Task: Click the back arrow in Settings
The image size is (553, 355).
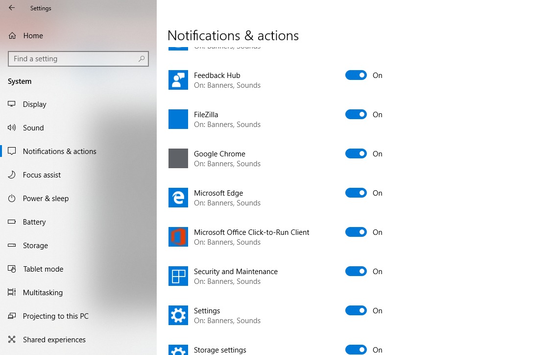Action: [12, 8]
